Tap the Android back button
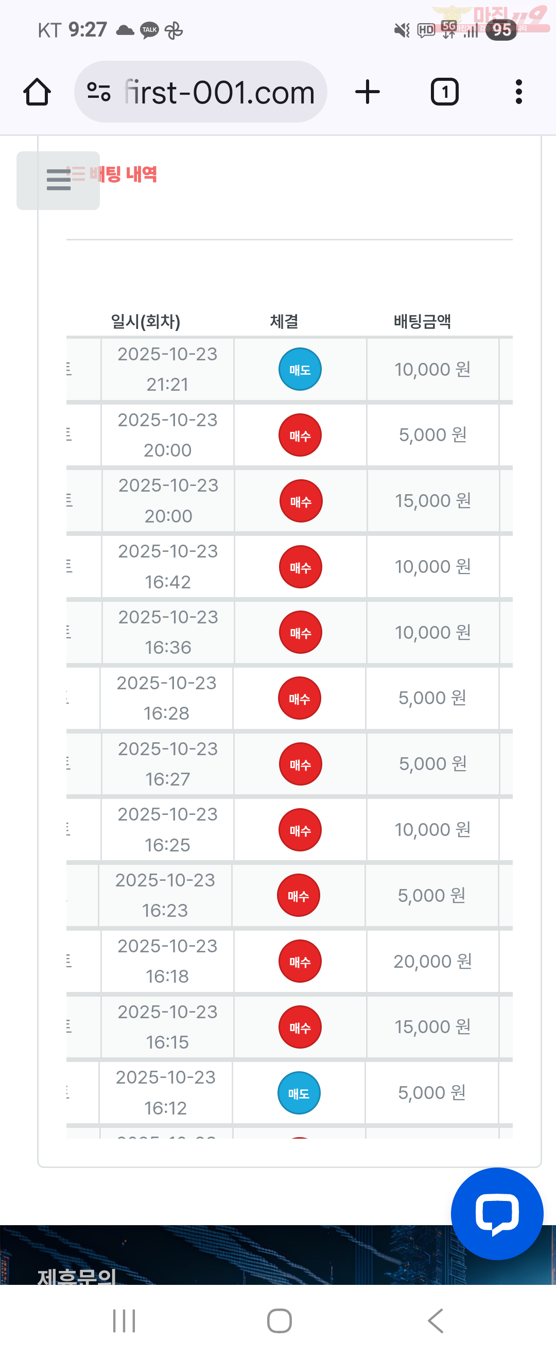 pos(435,1320)
